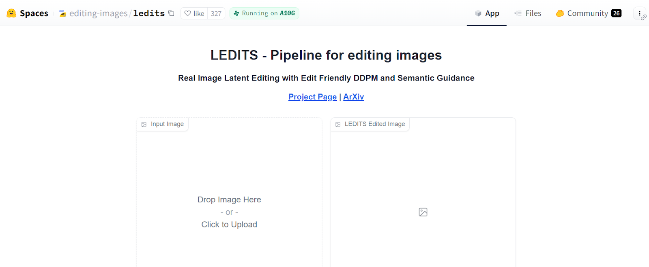The width and height of the screenshot is (649, 267).
Task: Click the editing-images organization avatar icon
Action: point(63,14)
